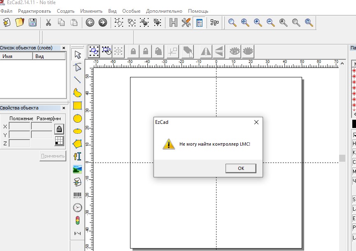The image size is (356, 251).
Task: Select the circle drawing tool
Action: click(x=77, y=119)
